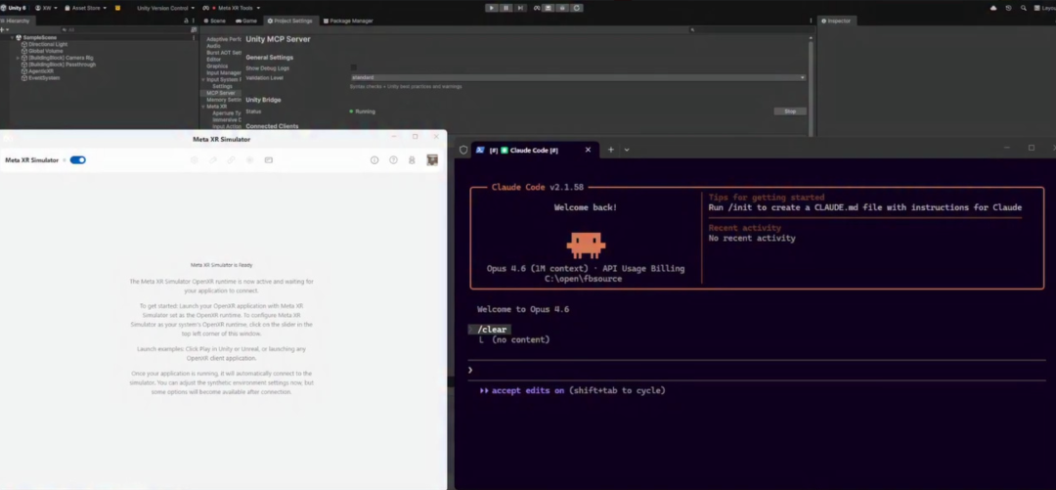Viewport: 1056px width, 490px height.
Task: Collapse Input System settings category
Action: [203, 79]
